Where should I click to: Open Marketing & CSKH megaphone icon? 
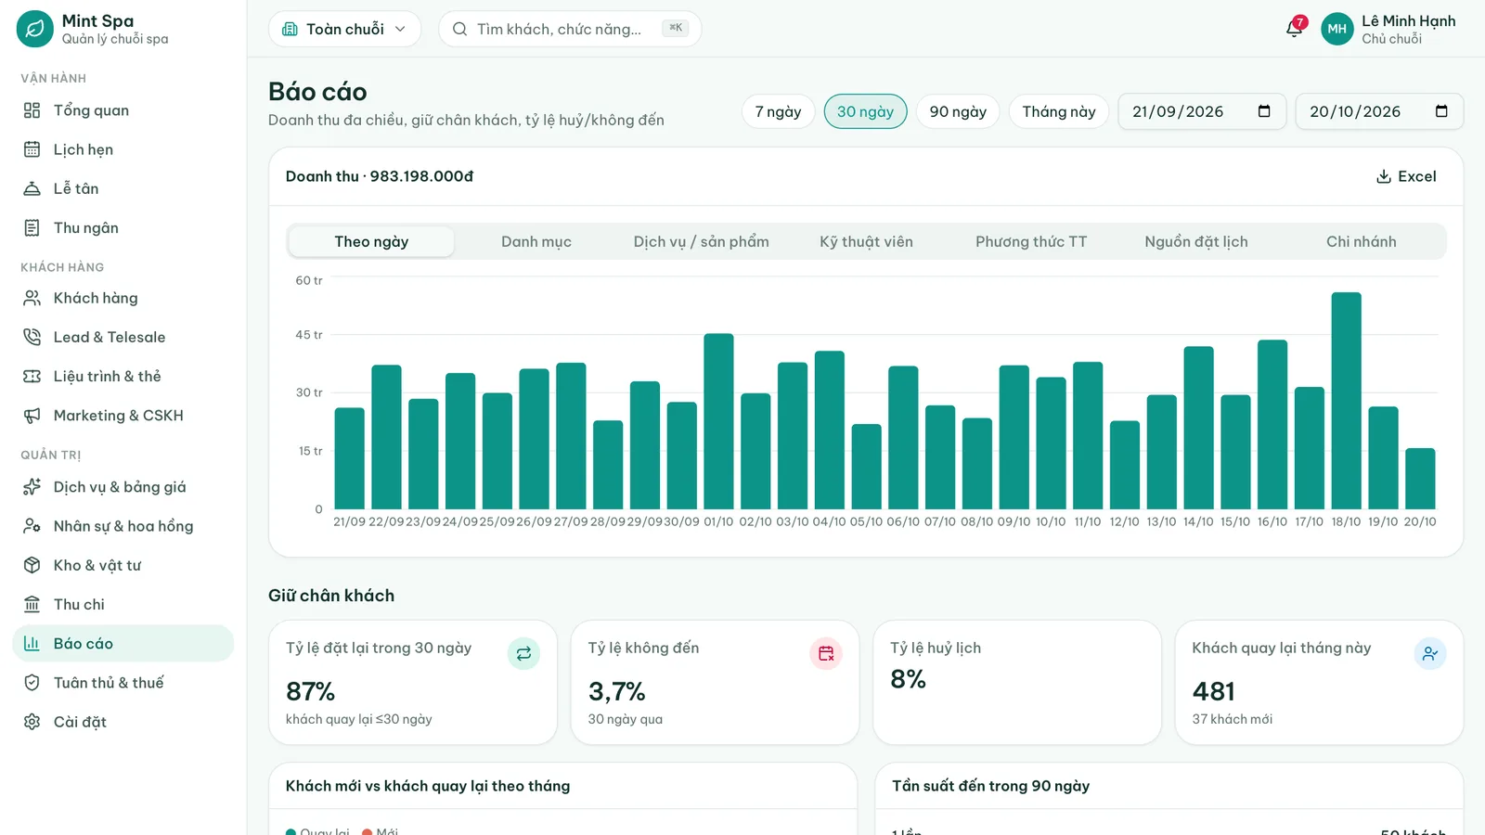tap(32, 415)
